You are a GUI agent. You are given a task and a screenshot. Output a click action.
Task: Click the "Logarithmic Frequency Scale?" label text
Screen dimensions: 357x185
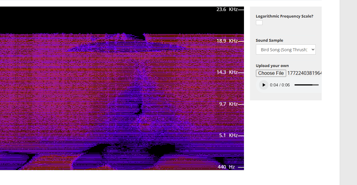pyautogui.click(x=284, y=16)
